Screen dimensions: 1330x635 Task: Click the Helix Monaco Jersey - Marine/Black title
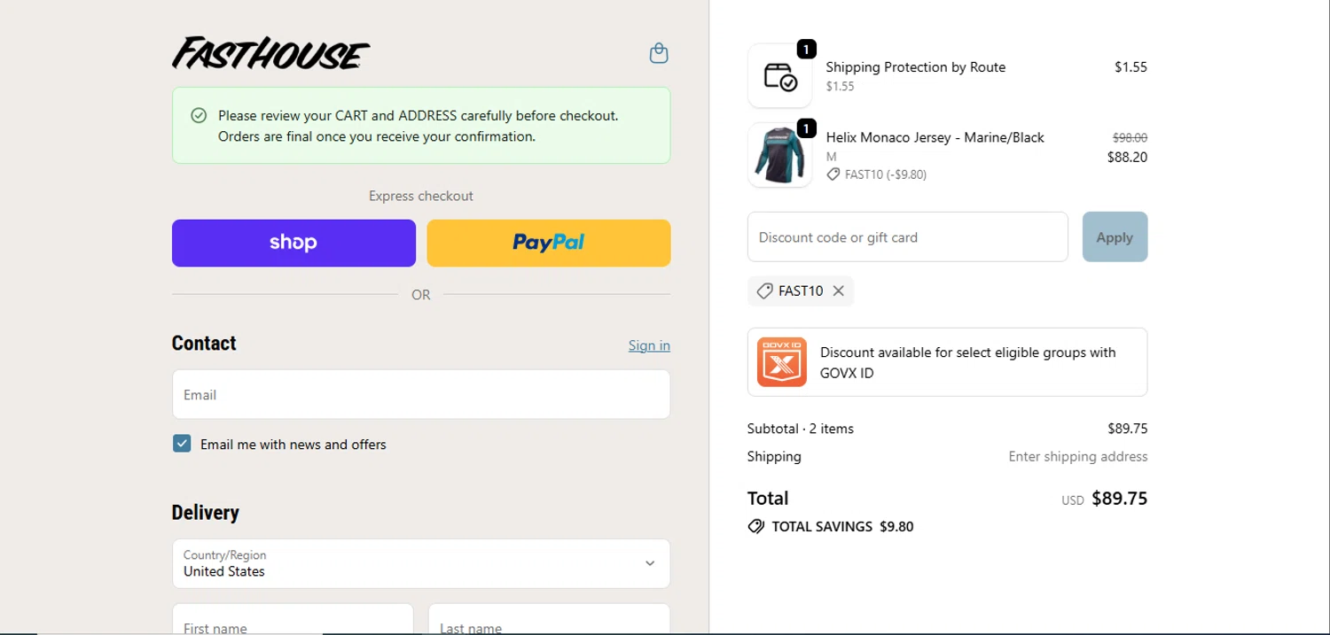[x=935, y=137]
